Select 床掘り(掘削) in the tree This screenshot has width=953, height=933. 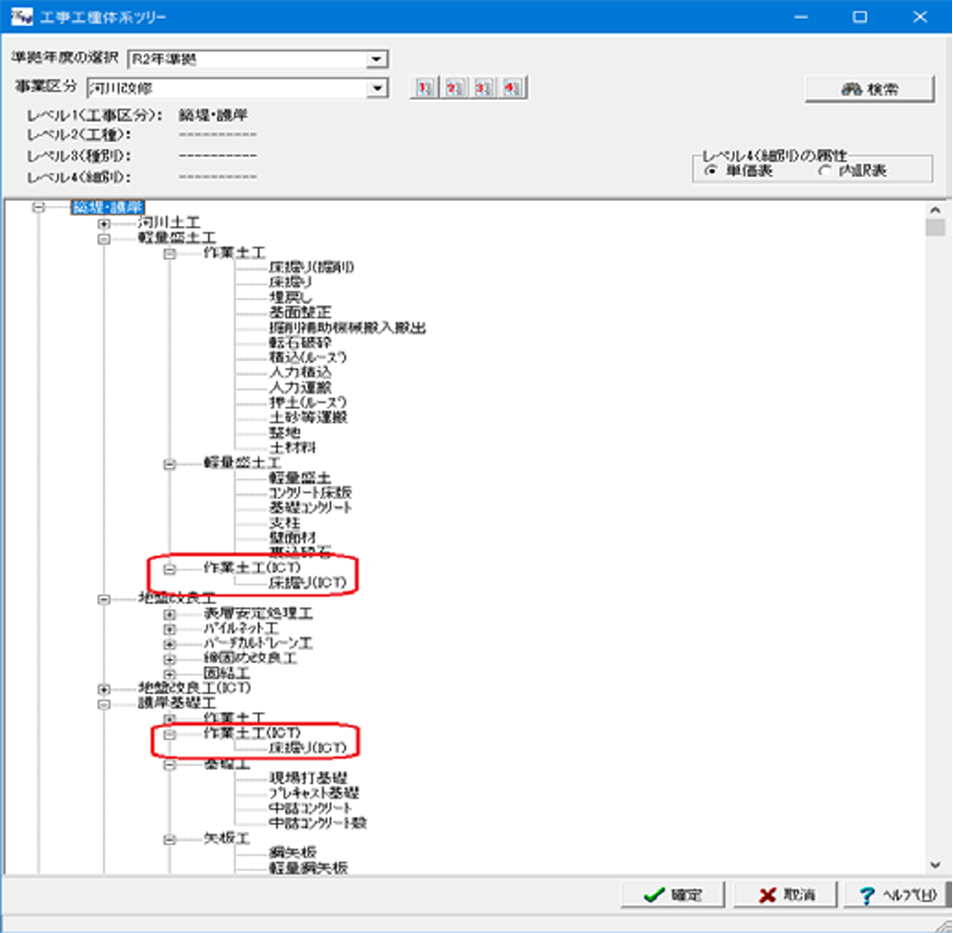click(312, 268)
